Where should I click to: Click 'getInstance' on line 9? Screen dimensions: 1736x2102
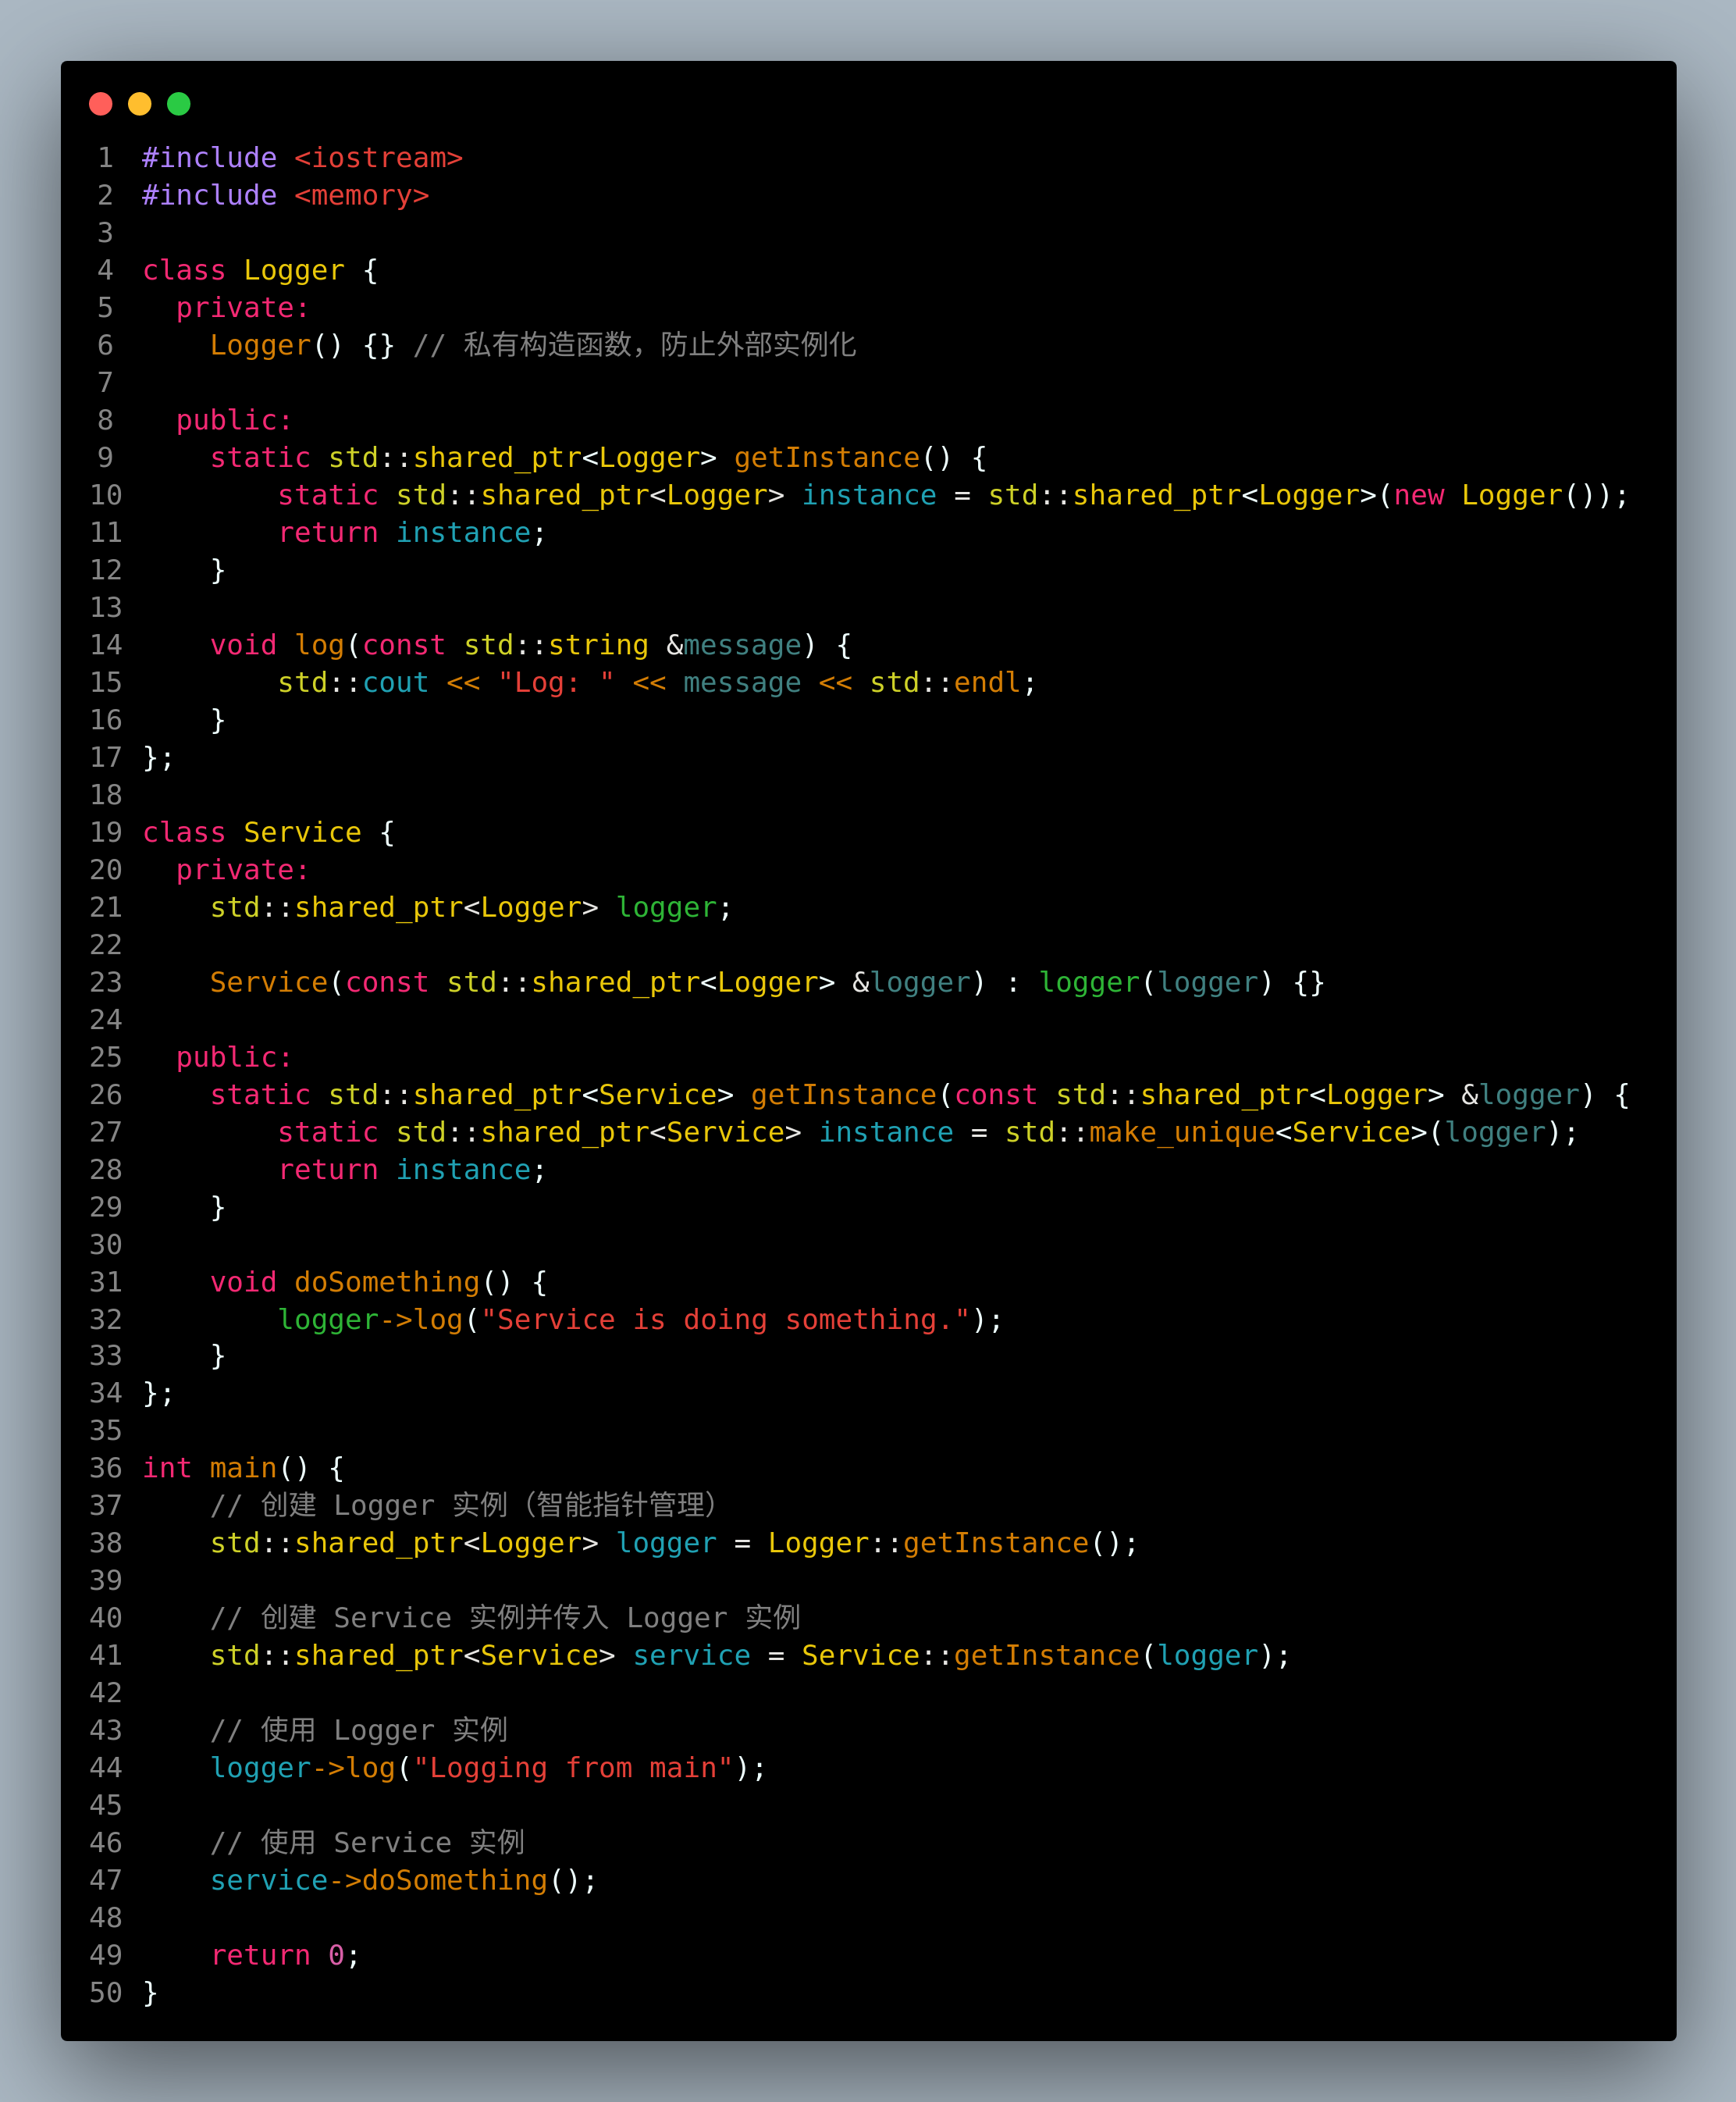click(x=826, y=458)
